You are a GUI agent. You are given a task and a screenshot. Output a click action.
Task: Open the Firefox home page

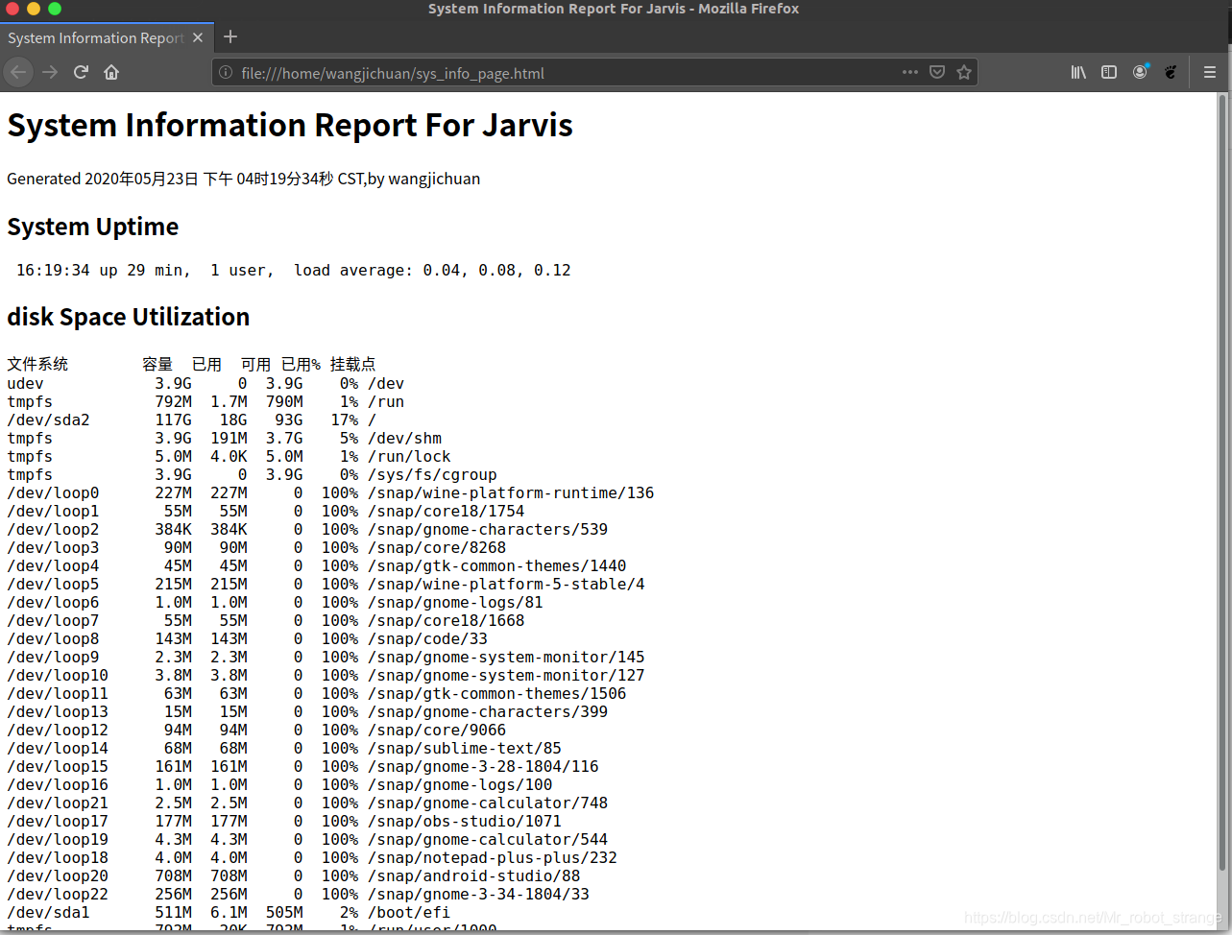click(x=111, y=72)
